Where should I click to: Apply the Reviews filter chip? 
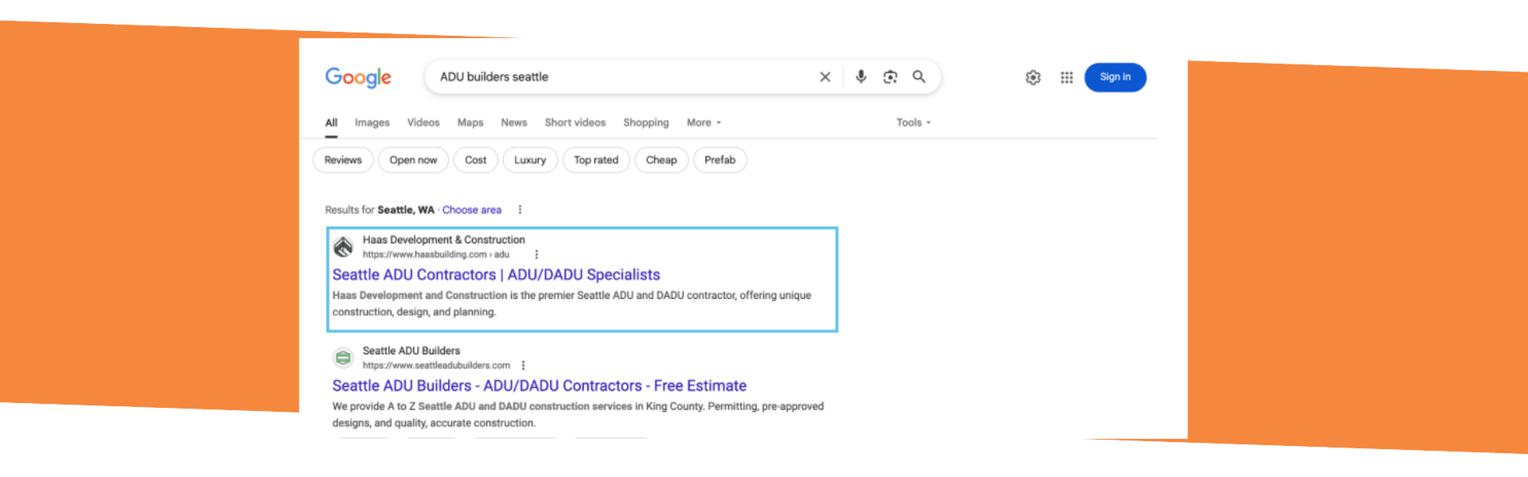343,160
